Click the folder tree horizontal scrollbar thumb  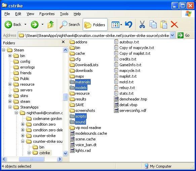[x=31, y=159]
